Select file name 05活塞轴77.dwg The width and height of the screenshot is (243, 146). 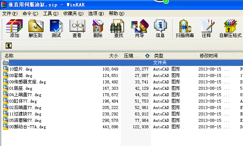tap(25, 120)
